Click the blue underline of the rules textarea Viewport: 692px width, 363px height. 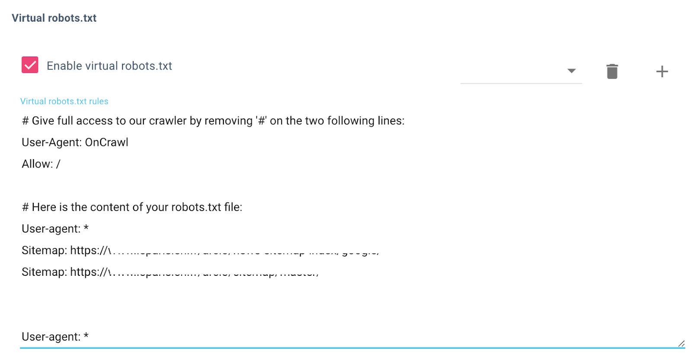point(352,347)
